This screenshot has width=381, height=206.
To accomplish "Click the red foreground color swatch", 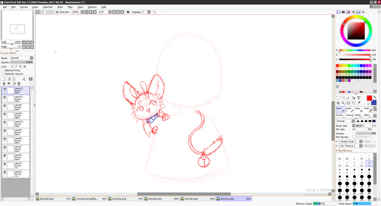I will [x=369, y=98].
